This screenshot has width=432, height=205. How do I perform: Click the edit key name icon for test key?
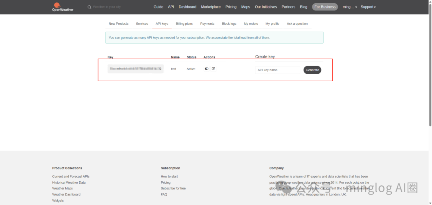click(214, 69)
